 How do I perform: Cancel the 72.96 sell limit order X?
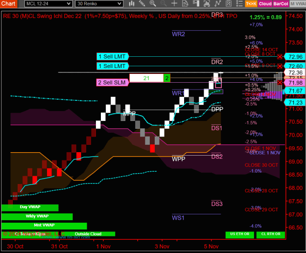tap(280, 57)
